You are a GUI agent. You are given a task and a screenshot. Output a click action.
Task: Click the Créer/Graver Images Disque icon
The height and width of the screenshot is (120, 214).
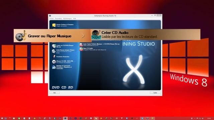(53, 51)
